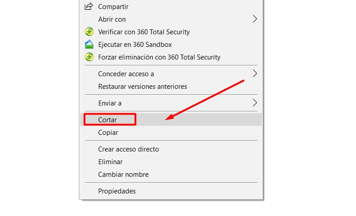This screenshot has height=216, width=356.
Task: Select Restaurar versiones anteriores
Action: click(x=171, y=86)
